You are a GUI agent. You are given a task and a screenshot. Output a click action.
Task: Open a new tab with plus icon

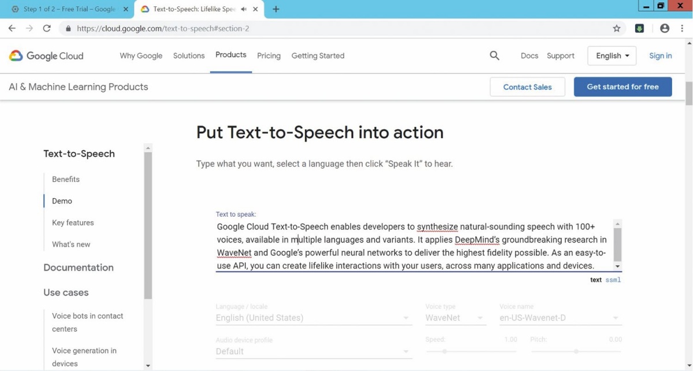point(276,9)
